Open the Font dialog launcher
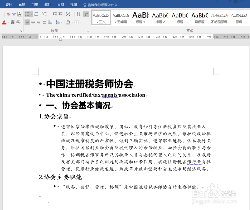This screenshot has width=250, height=210. tap(21, 31)
